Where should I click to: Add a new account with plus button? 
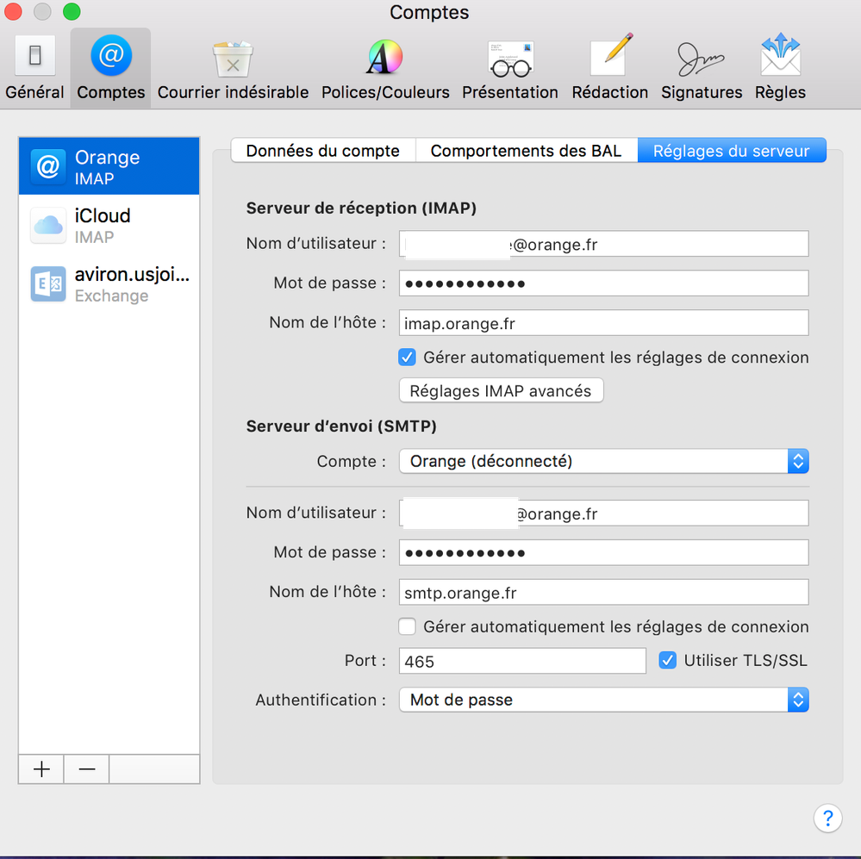[41, 769]
